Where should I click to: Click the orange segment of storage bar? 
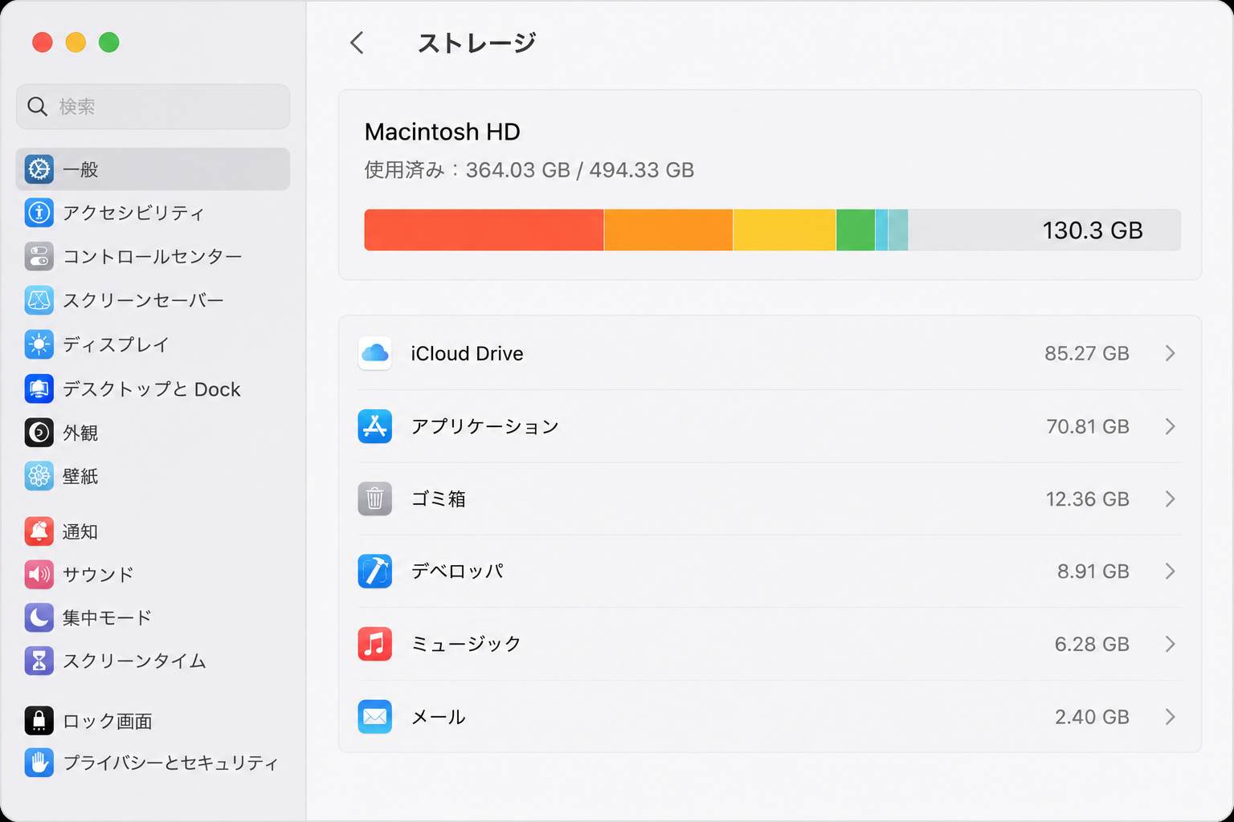click(668, 230)
